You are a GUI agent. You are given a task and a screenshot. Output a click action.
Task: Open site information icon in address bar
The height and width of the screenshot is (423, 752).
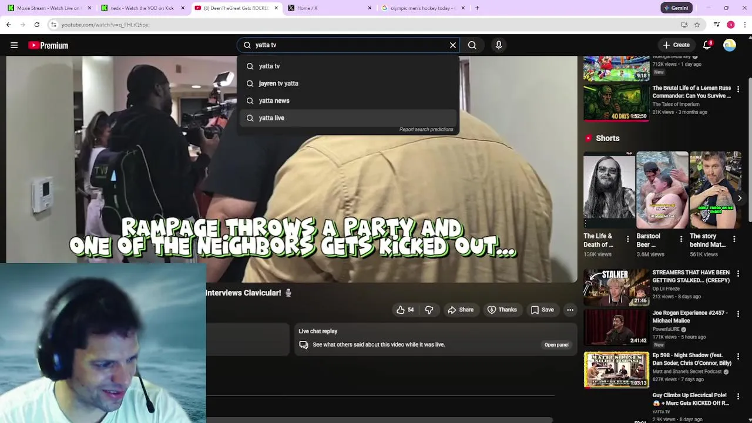pos(53,25)
